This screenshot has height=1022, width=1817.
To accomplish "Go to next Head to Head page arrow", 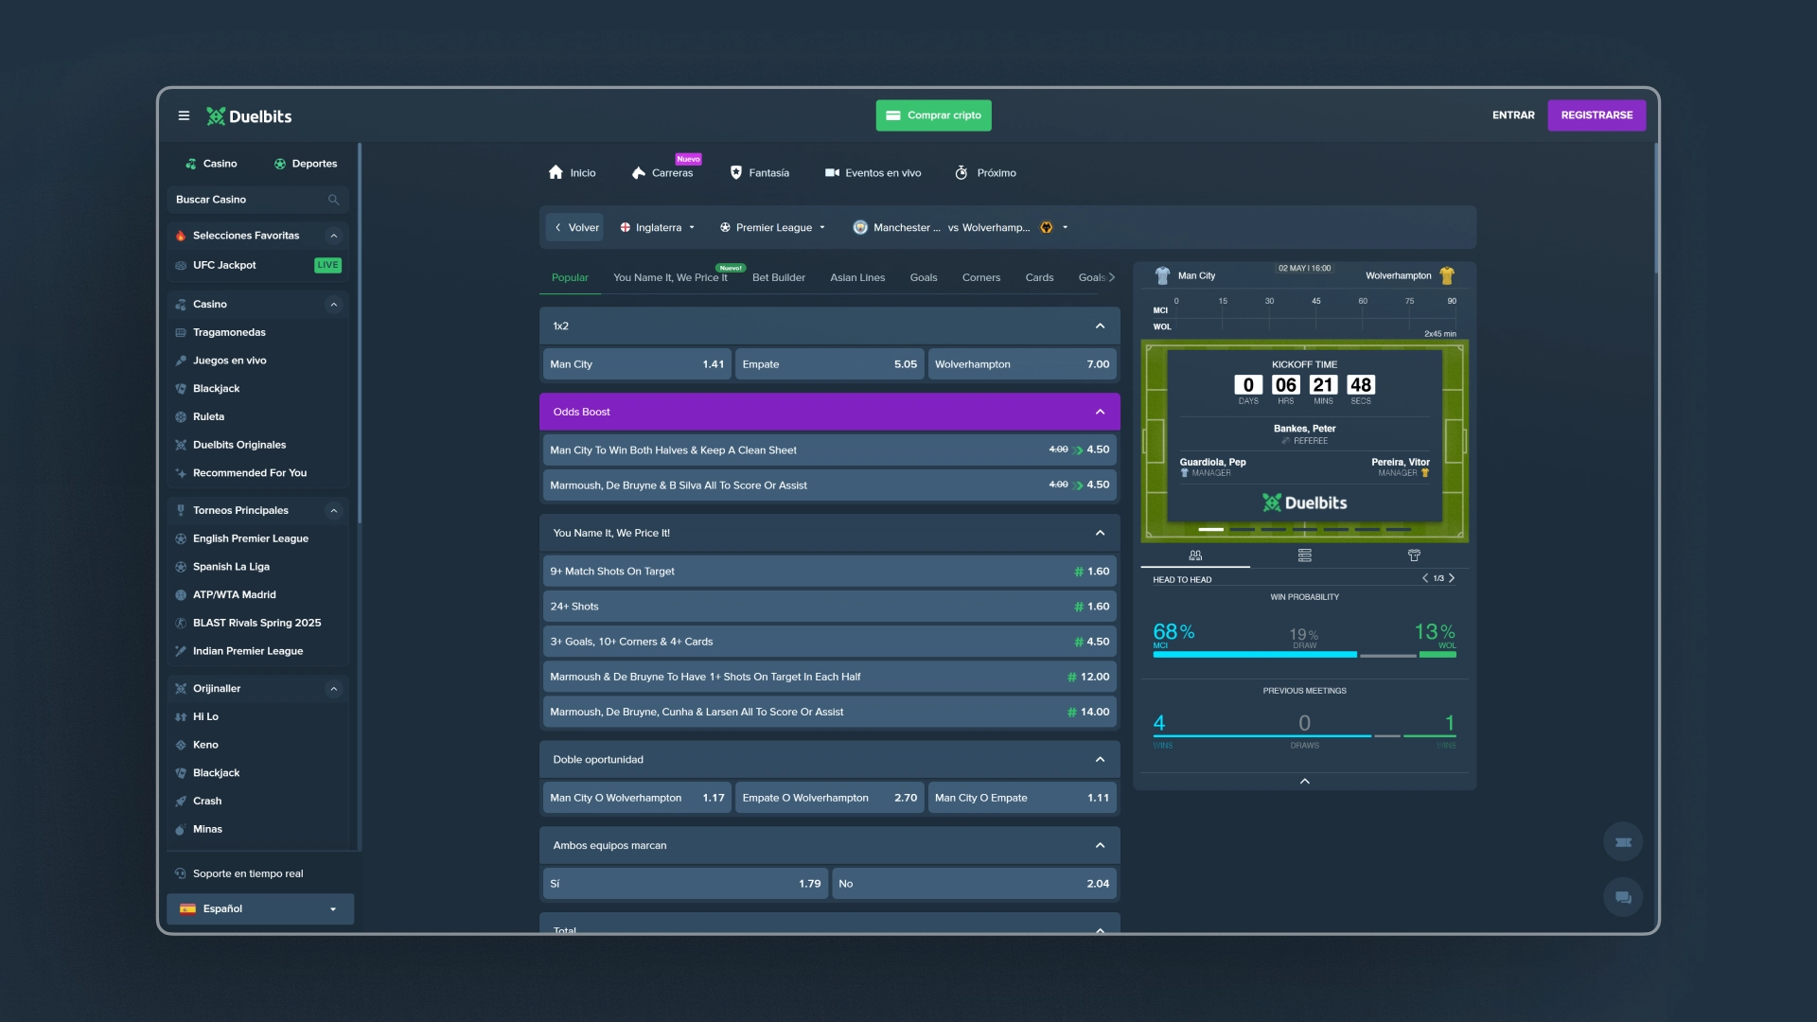I will click(x=1452, y=578).
